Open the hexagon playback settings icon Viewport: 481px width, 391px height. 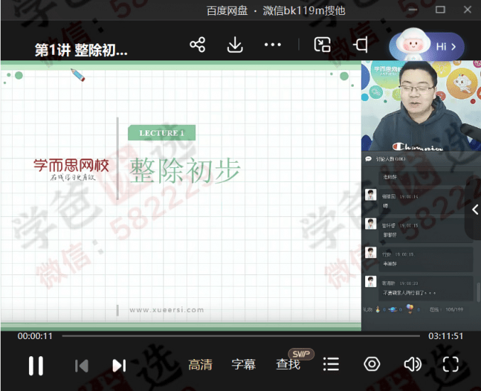[x=372, y=364]
